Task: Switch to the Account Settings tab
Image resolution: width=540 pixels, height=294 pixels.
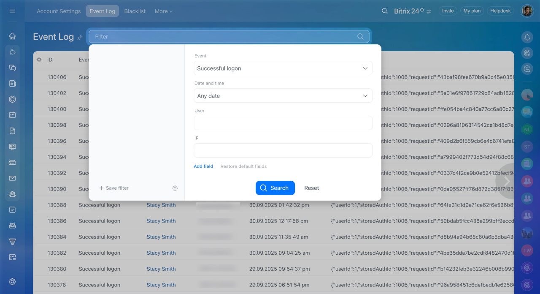Action: coord(59,11)
